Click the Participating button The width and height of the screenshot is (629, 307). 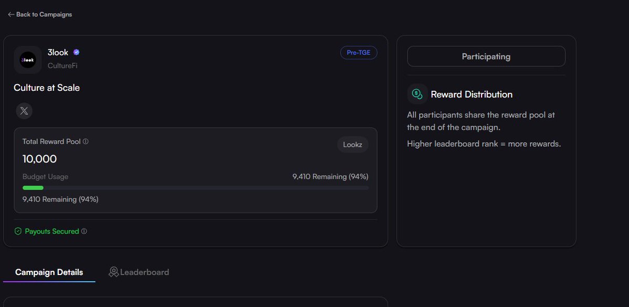(x=486, y=56)
